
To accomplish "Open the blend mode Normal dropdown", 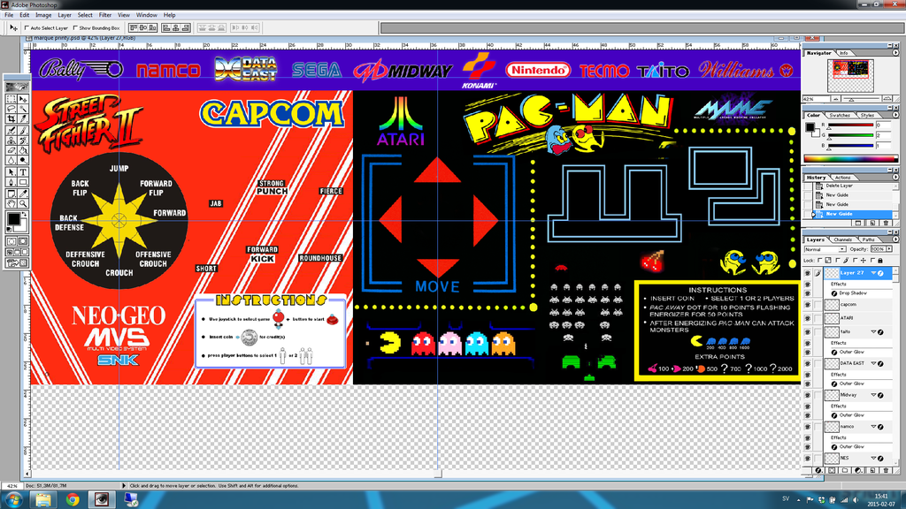I will click(x=825, y=249).
